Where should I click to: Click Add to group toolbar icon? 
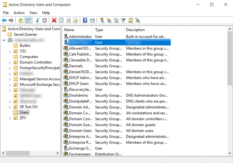137,20
